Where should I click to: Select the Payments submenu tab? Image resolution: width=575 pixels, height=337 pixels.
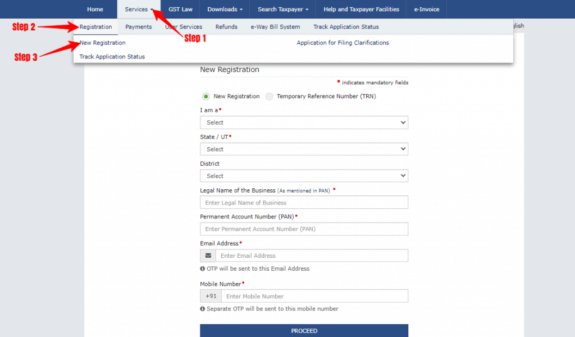[x=138, y=27]
